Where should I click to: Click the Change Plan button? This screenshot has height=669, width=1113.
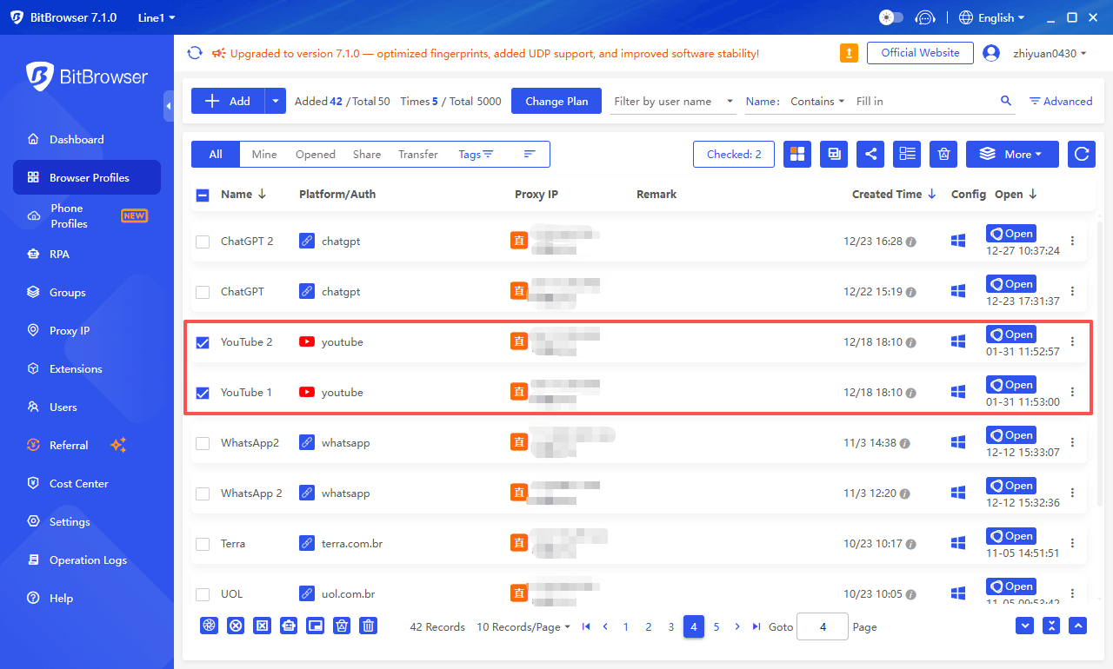(x=556, y=101)
